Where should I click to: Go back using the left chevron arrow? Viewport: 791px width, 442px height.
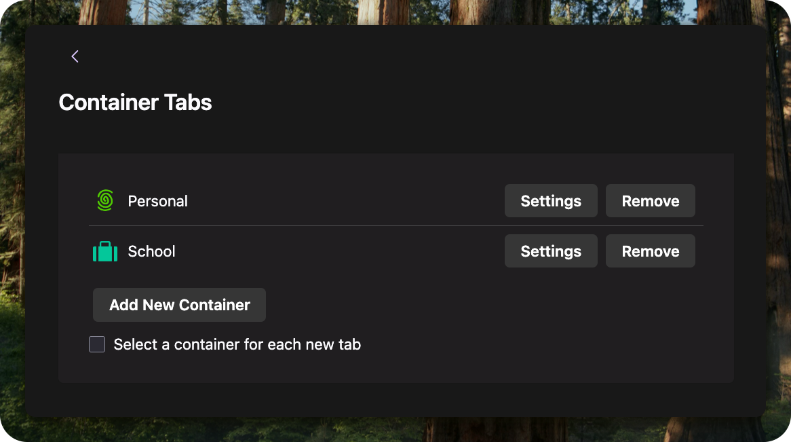[x=75, y=56]
